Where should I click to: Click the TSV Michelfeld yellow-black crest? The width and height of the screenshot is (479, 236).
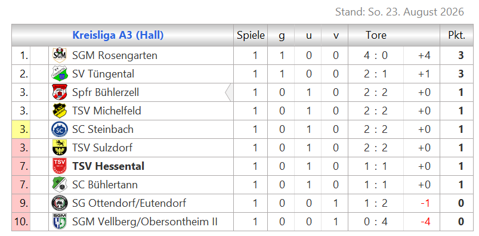59,110
